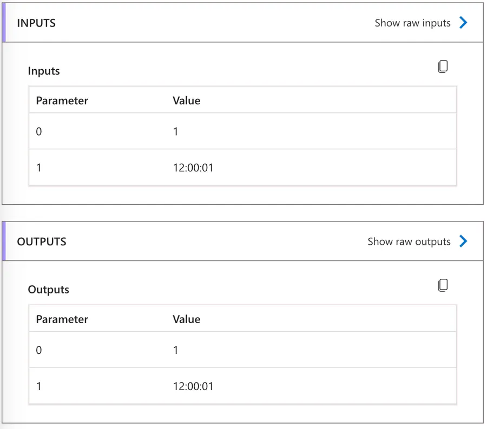
Task: Open the Show raw inputs link
Action: coord(412,23)
